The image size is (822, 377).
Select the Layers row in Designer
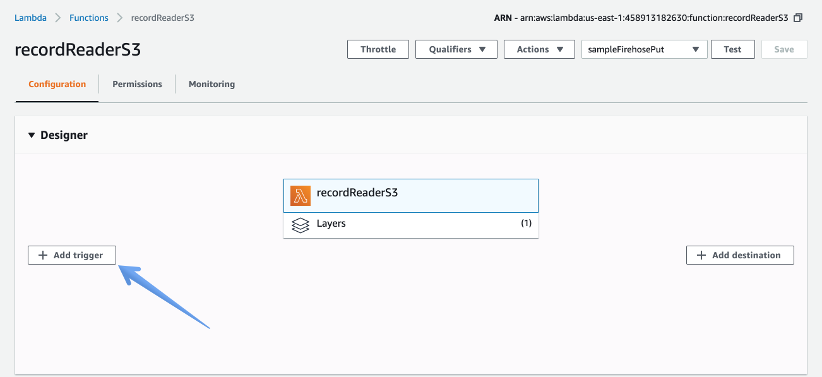pyautogui.click(x=411, y=224)
